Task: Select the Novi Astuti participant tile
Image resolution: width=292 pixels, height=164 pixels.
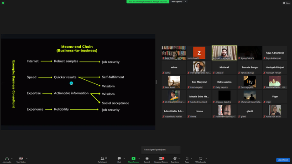Action: (x=174, y=82)
